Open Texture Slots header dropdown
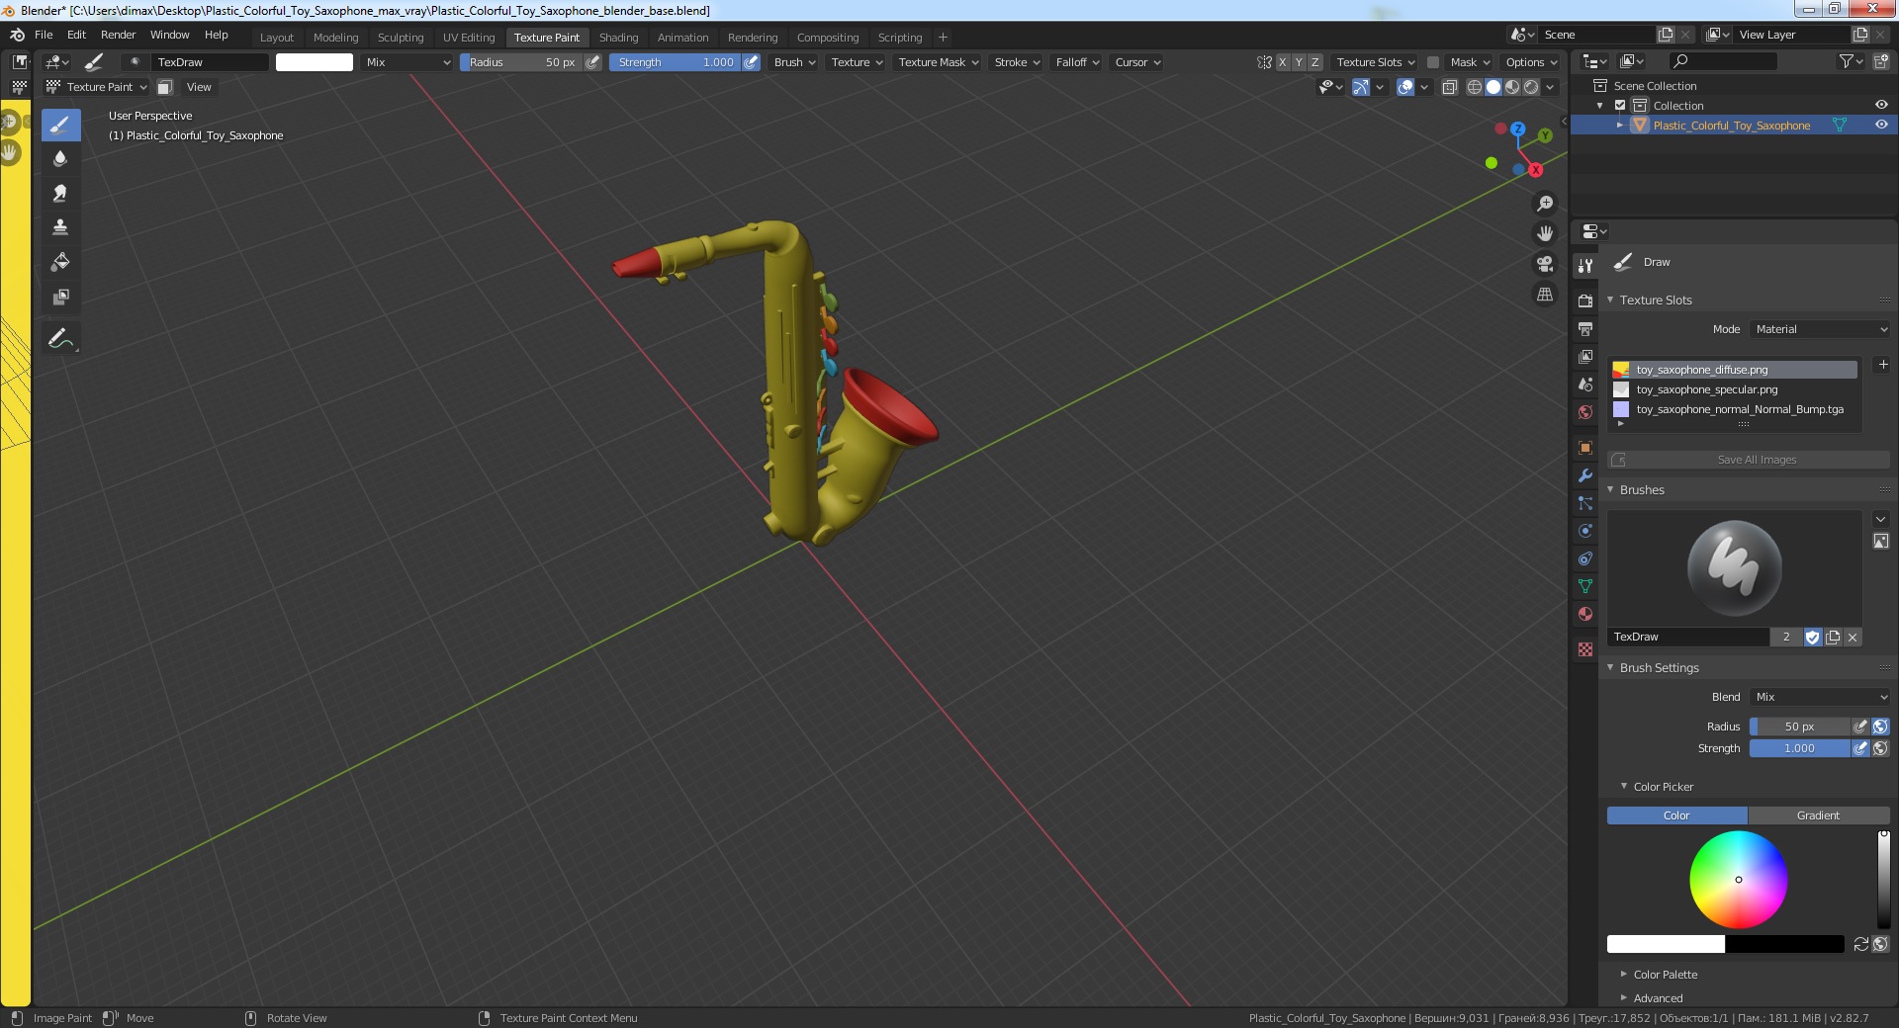The image size is (1899, 1028). coord(1375,62)
